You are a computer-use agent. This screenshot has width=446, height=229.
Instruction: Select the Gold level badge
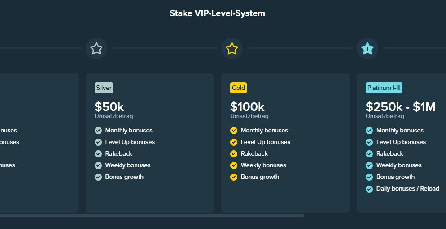pos(239,88)
